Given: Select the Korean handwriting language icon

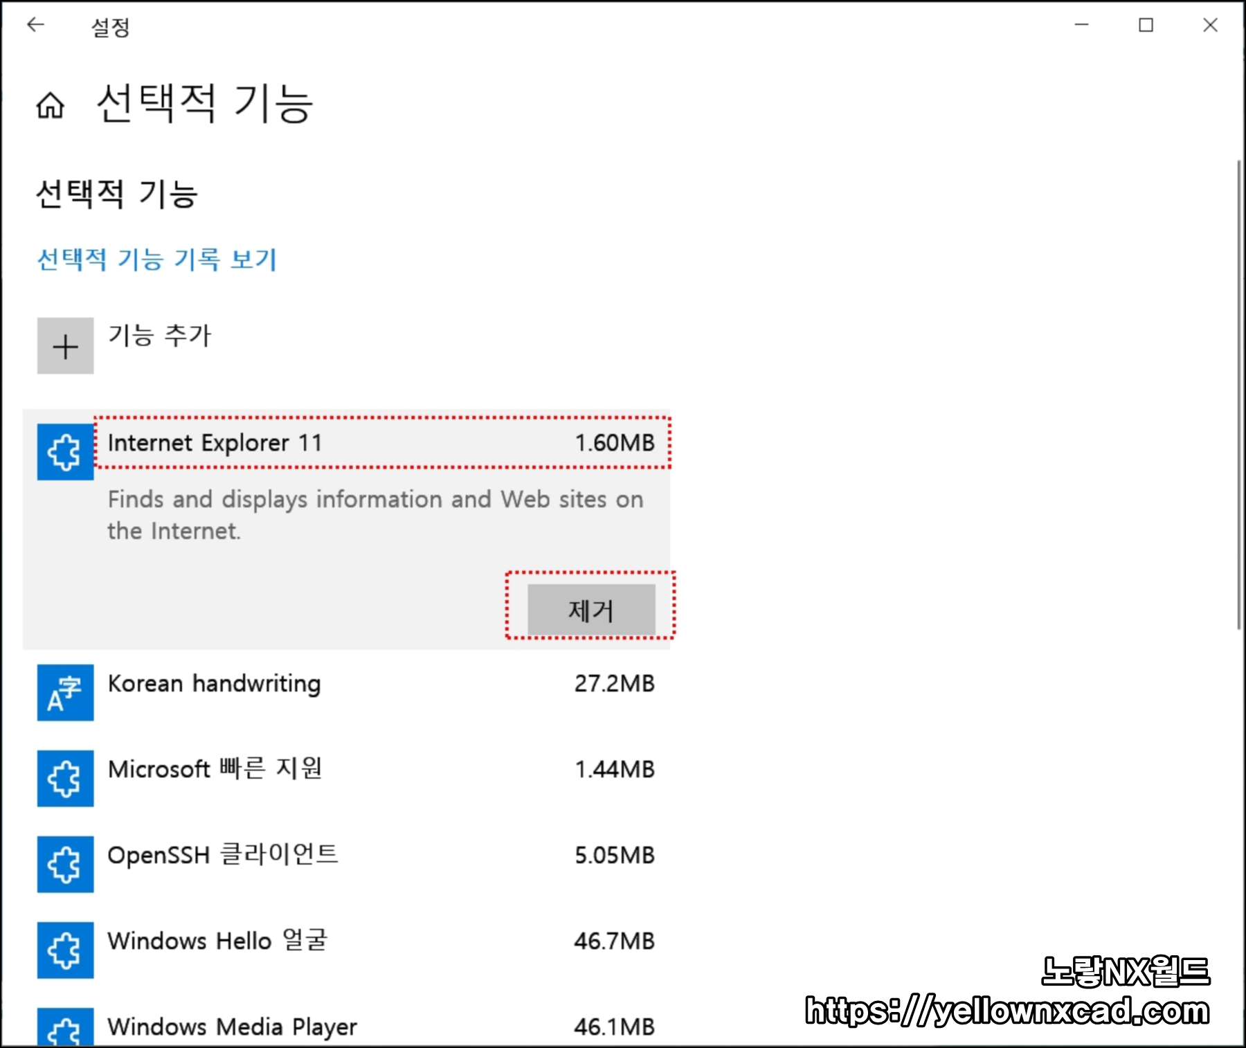Looking at the screenshot, I should pyautogui.click(x=66, y=693).
